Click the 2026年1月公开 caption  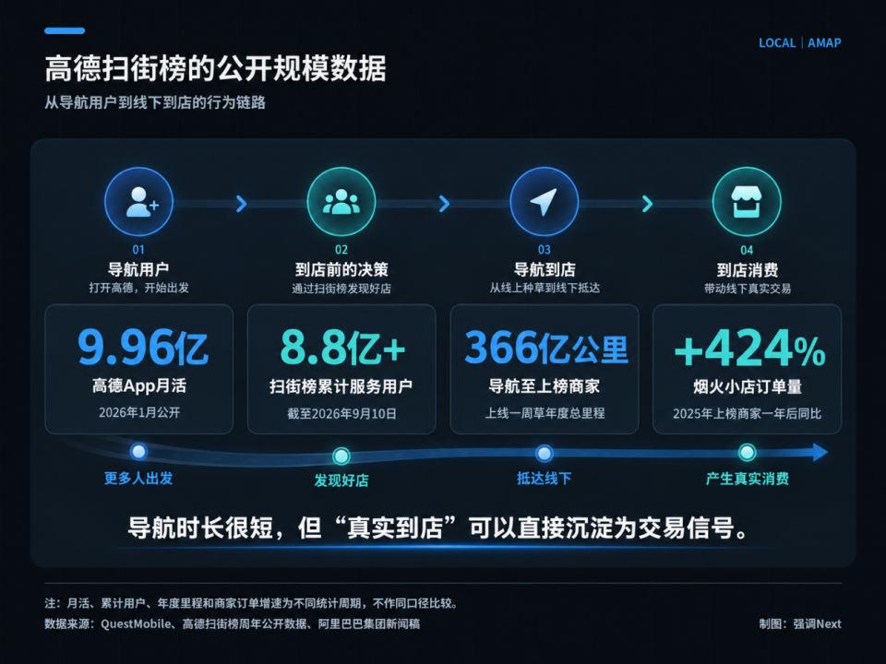[139, 413]
